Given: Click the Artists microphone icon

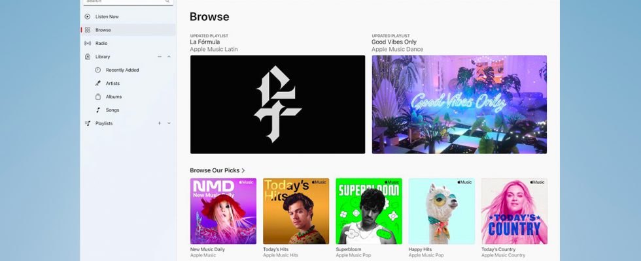Looking at the screenshot, I should 97,84.
